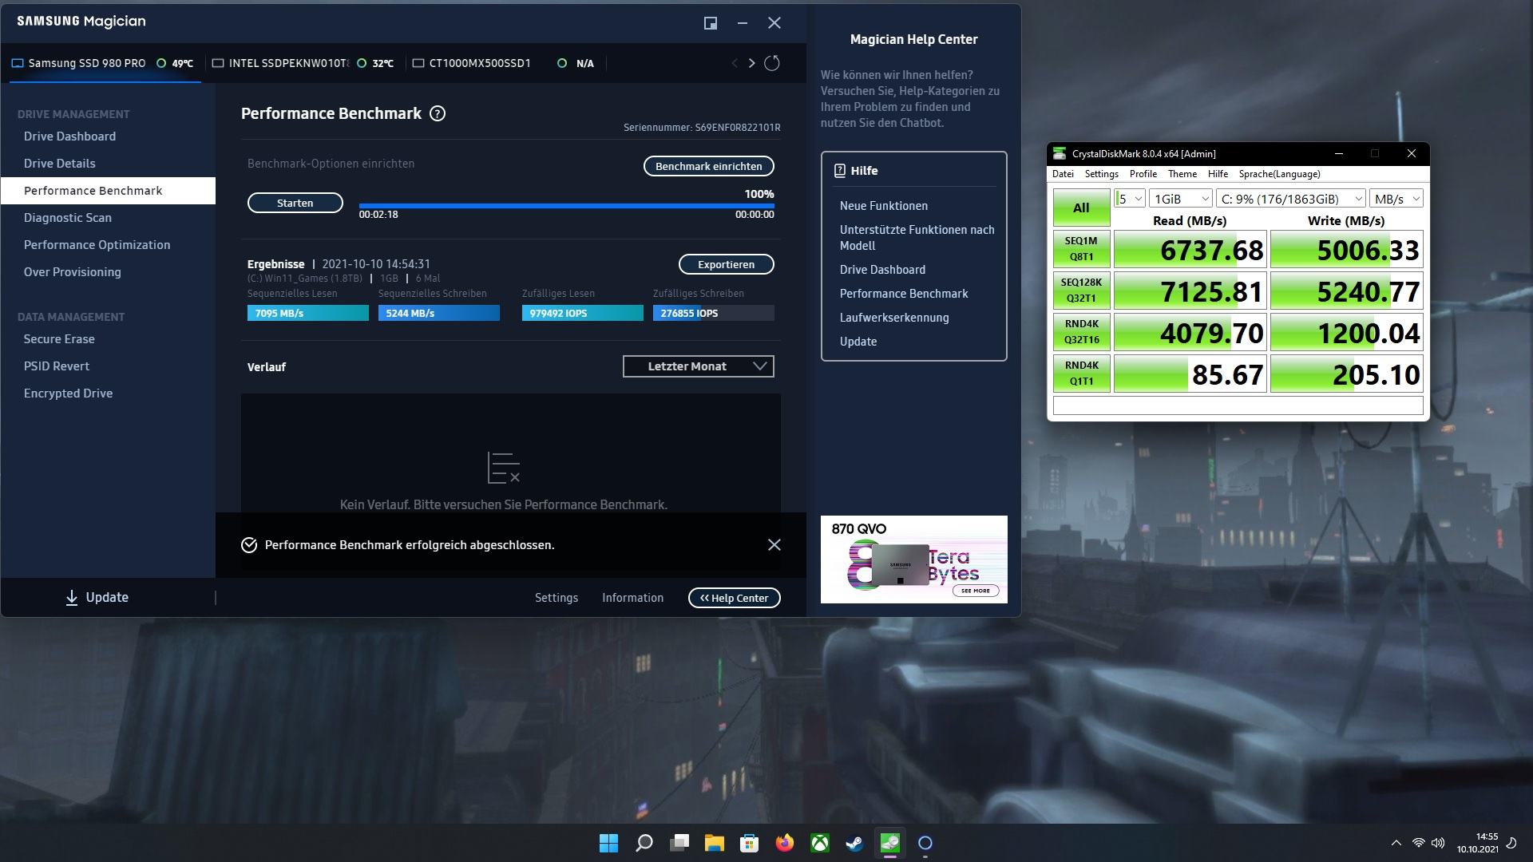Open Profile menu in CrystalDiskMark
The image size is (1533, 862).
(x=1143, y=174)
